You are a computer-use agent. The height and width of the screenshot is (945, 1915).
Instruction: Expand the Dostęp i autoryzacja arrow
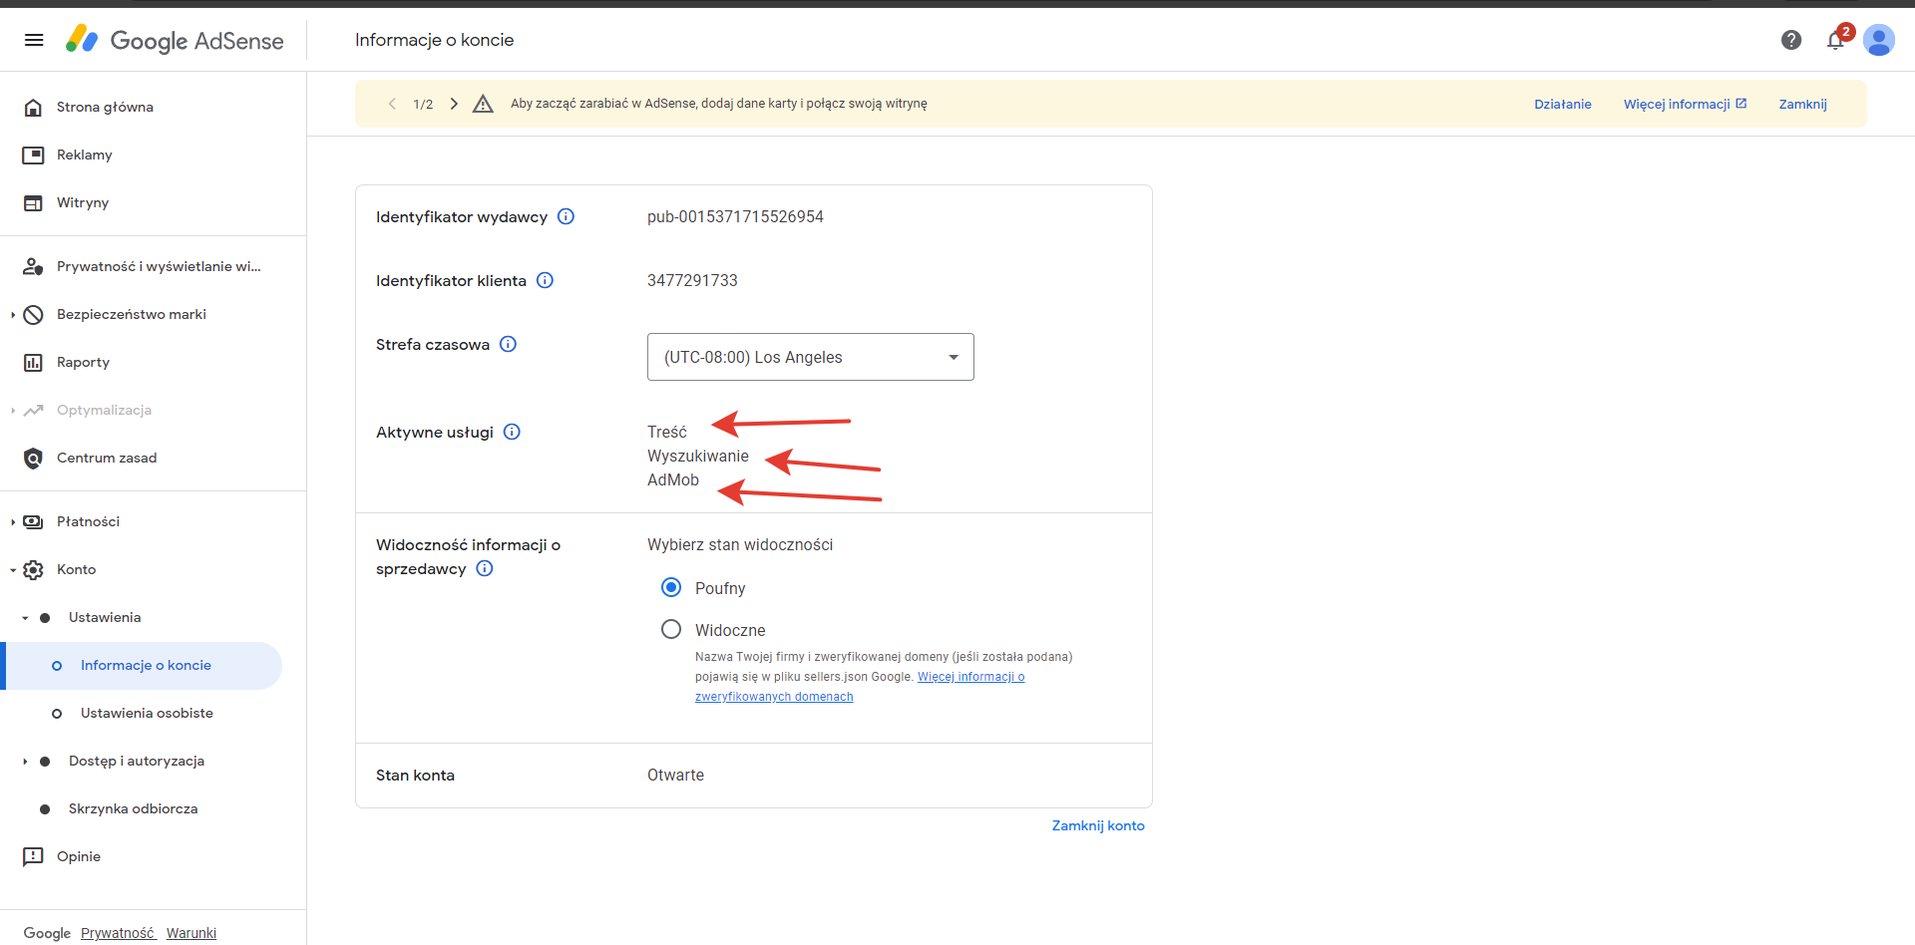(25, 761)
